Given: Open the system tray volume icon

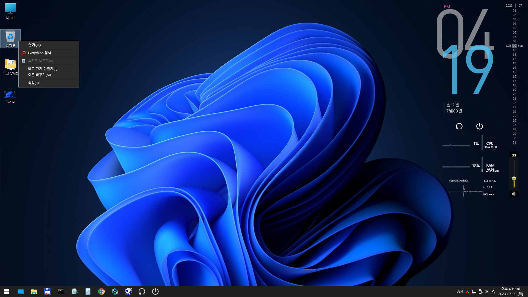Looking at the screenshot, I should point(487,291).
